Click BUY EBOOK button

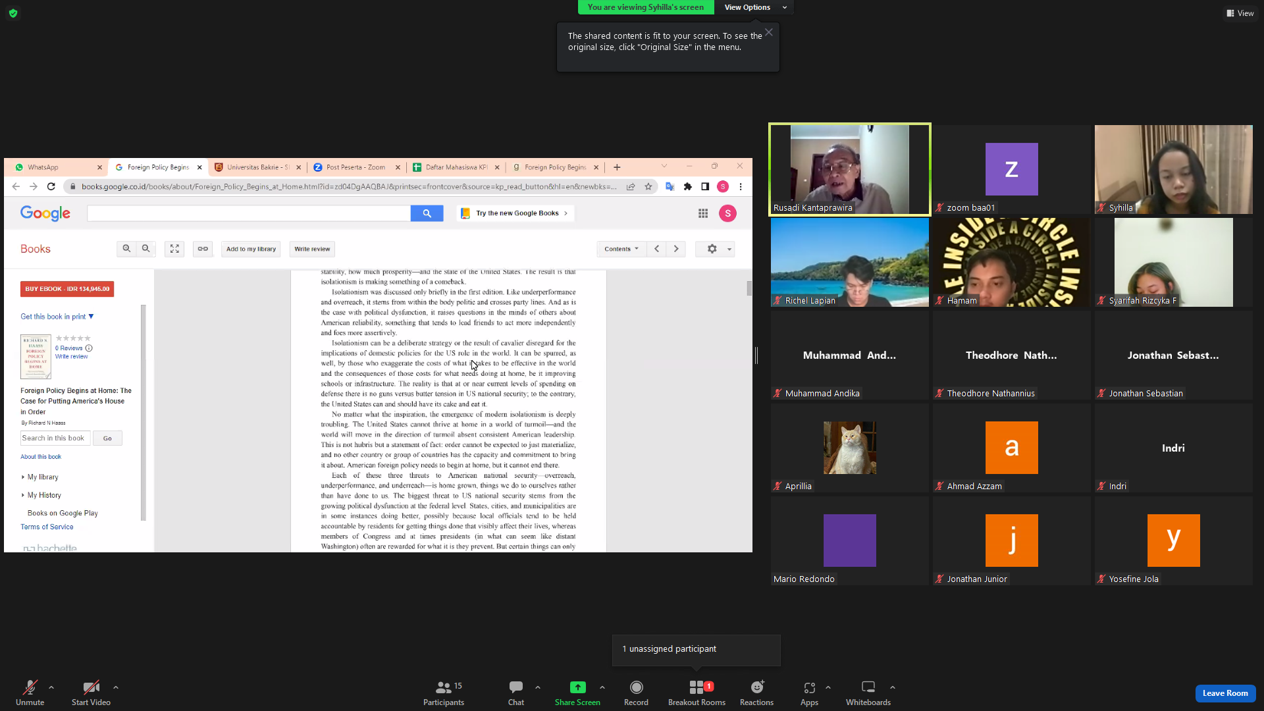tap(67, 289)
